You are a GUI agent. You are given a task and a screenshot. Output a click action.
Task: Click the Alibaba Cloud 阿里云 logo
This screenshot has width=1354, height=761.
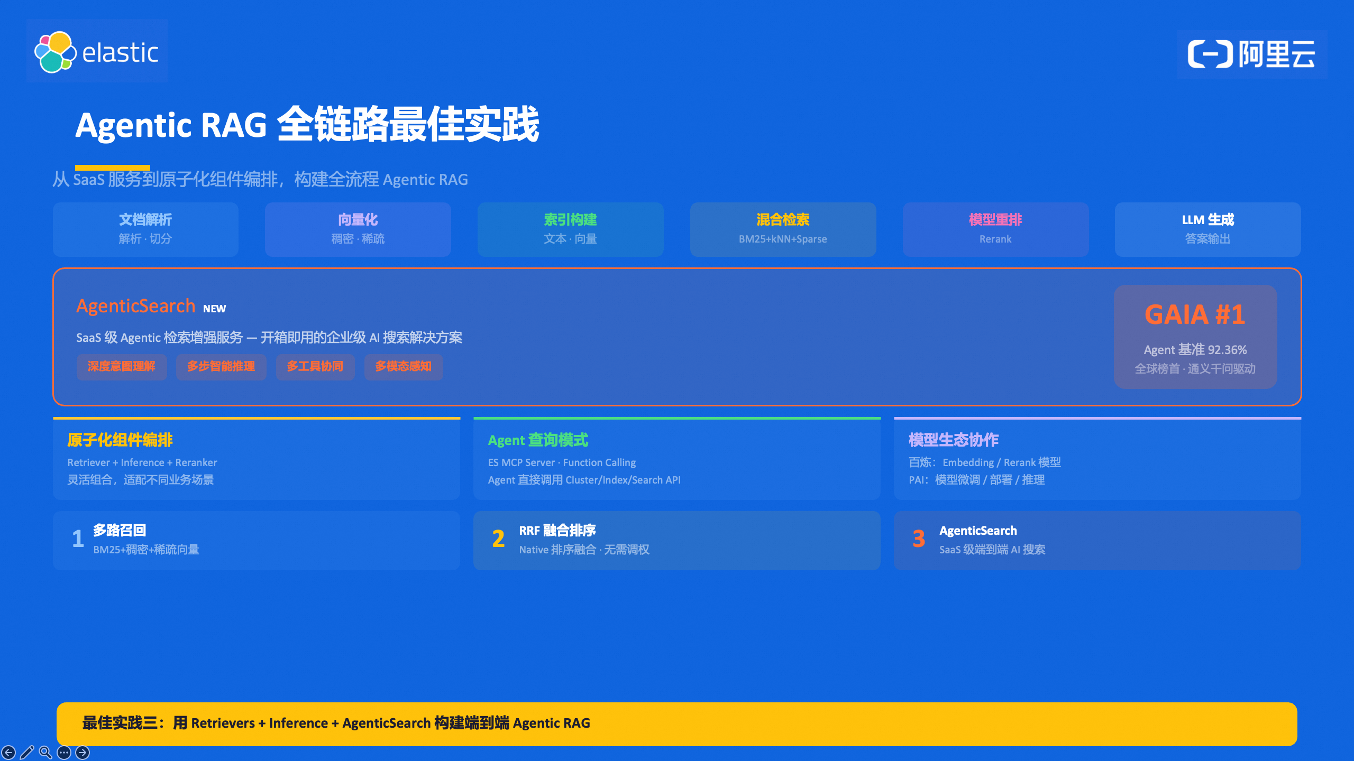[x=1251, y=54]
